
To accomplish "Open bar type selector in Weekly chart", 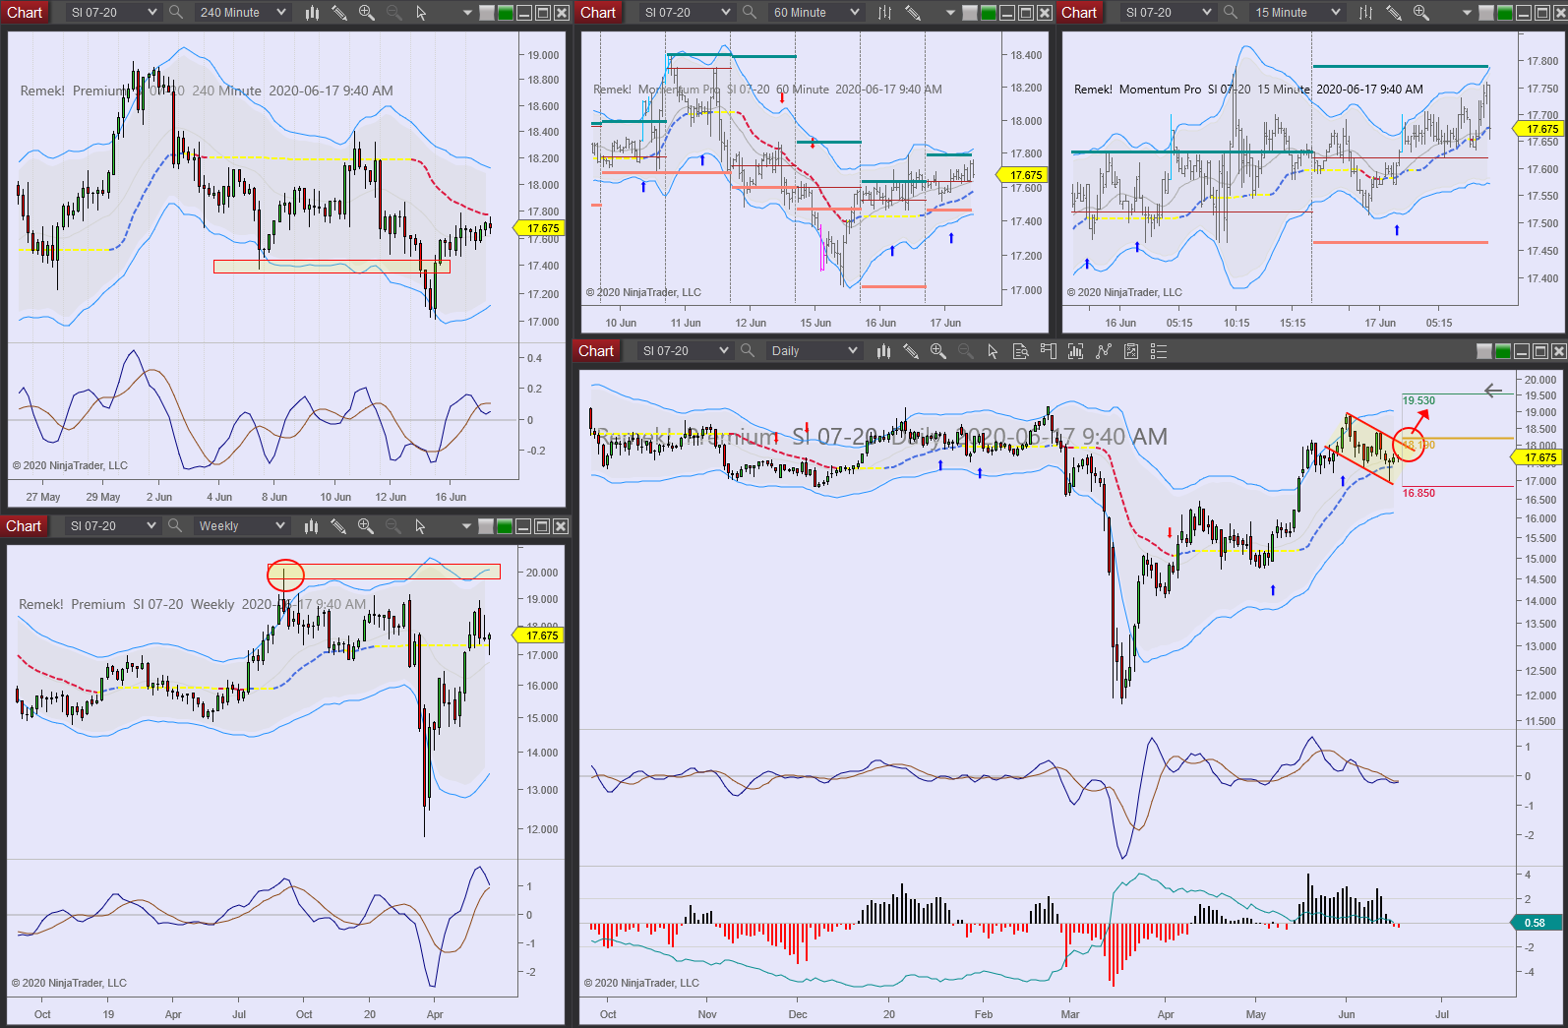I will [311, 526].
